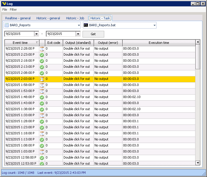Expand the BARD_Reports.bat task dropdown
This screenshot has height=177, width=207.
click(154, 25)
